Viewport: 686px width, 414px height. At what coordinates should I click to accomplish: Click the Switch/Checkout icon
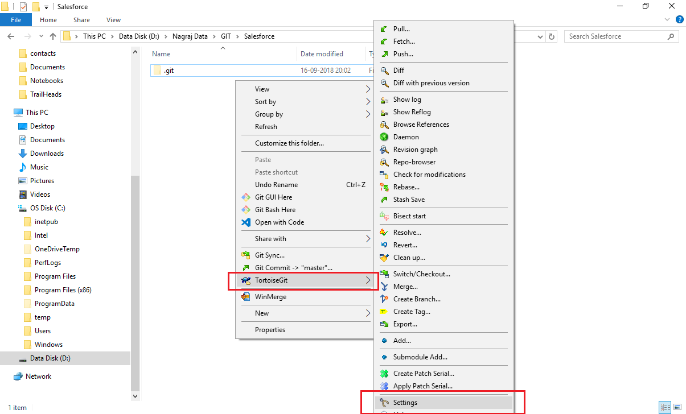384,274
